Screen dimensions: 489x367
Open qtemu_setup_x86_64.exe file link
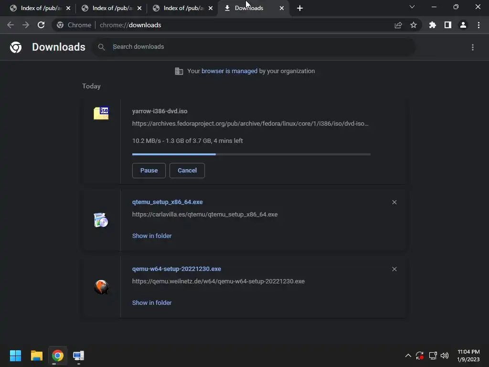168,202
